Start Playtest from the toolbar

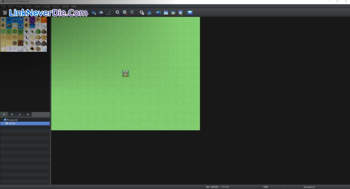[x=190, y=13]
